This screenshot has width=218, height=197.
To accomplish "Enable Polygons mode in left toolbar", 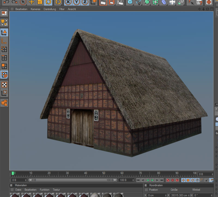I will click(x=4, y=66).
